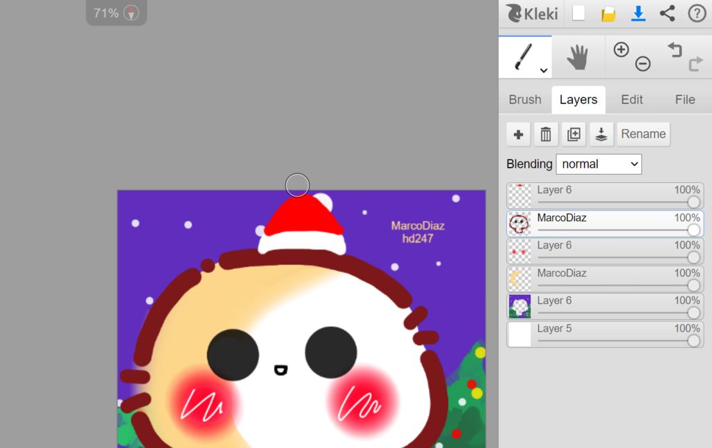Create a new image with white page icon
Screen dimensions: 712x448
point(578,13)
